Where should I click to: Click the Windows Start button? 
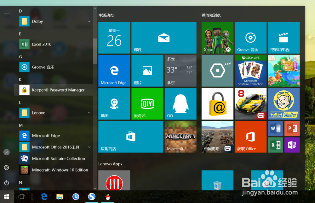[x=7, y=197]
